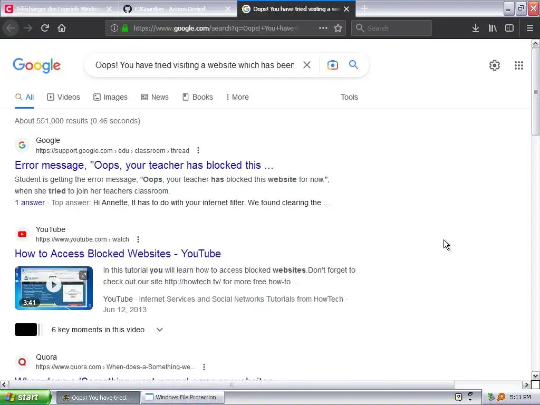540x405 pixels.
Task: Open support.google.com classroom thread URL
Action: coord(113,150)
